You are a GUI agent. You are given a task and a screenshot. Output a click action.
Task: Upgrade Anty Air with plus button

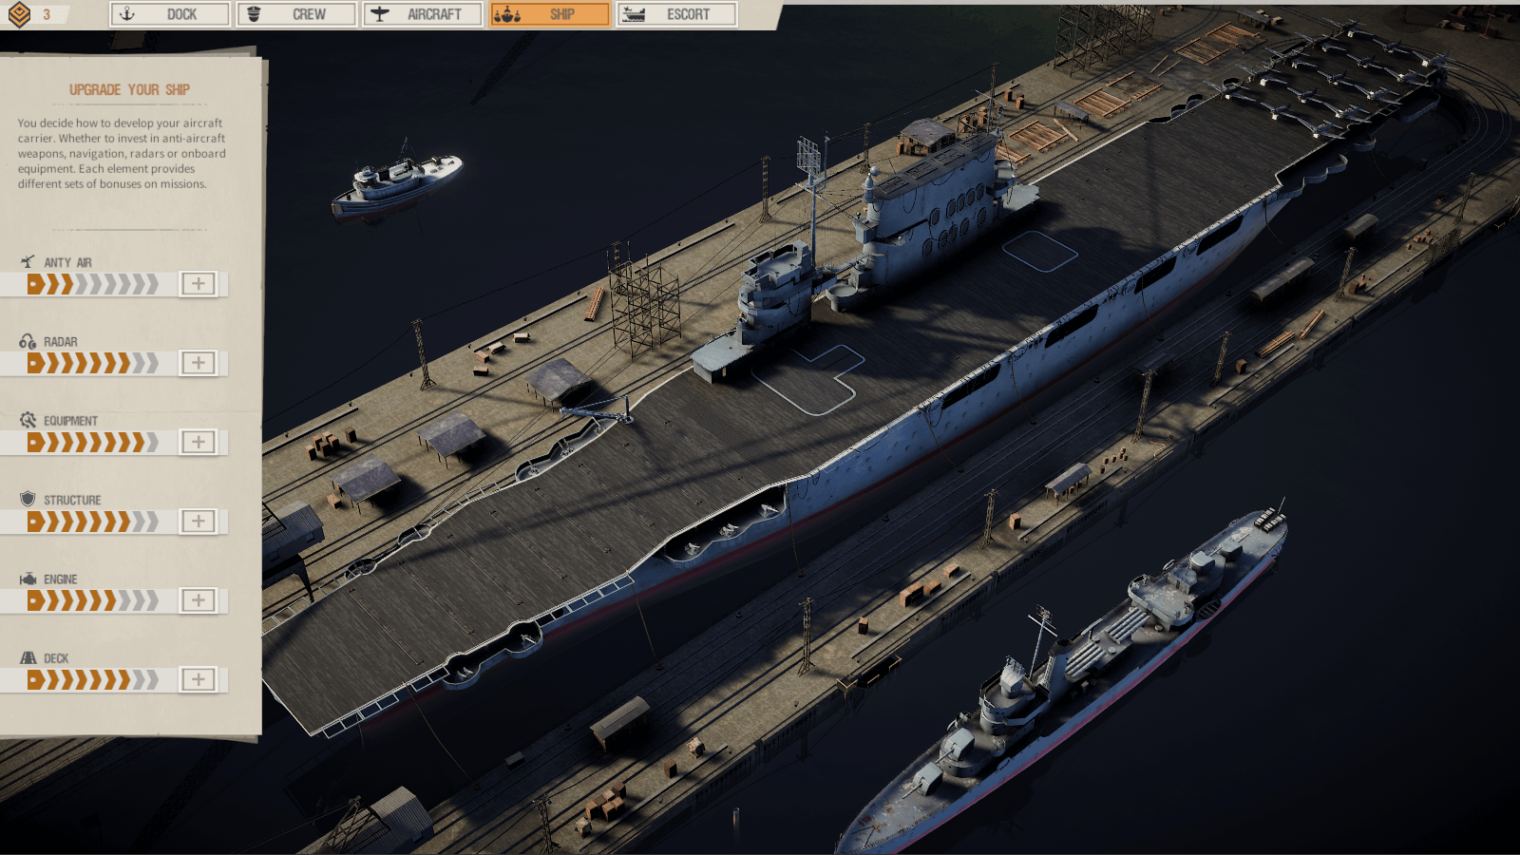click(x=199, y=284)
